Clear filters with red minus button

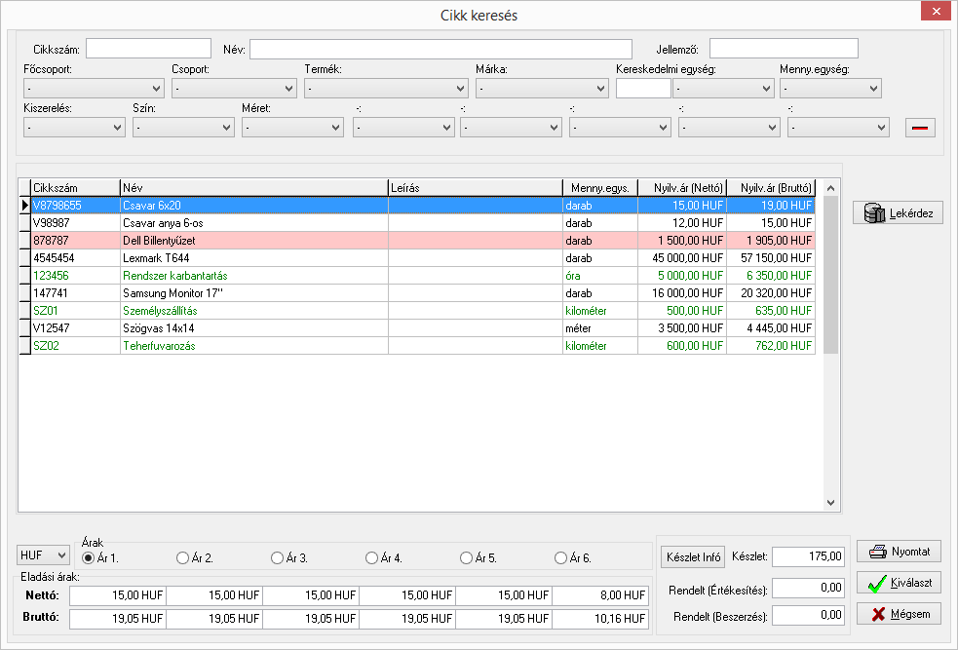coord(920,128)
